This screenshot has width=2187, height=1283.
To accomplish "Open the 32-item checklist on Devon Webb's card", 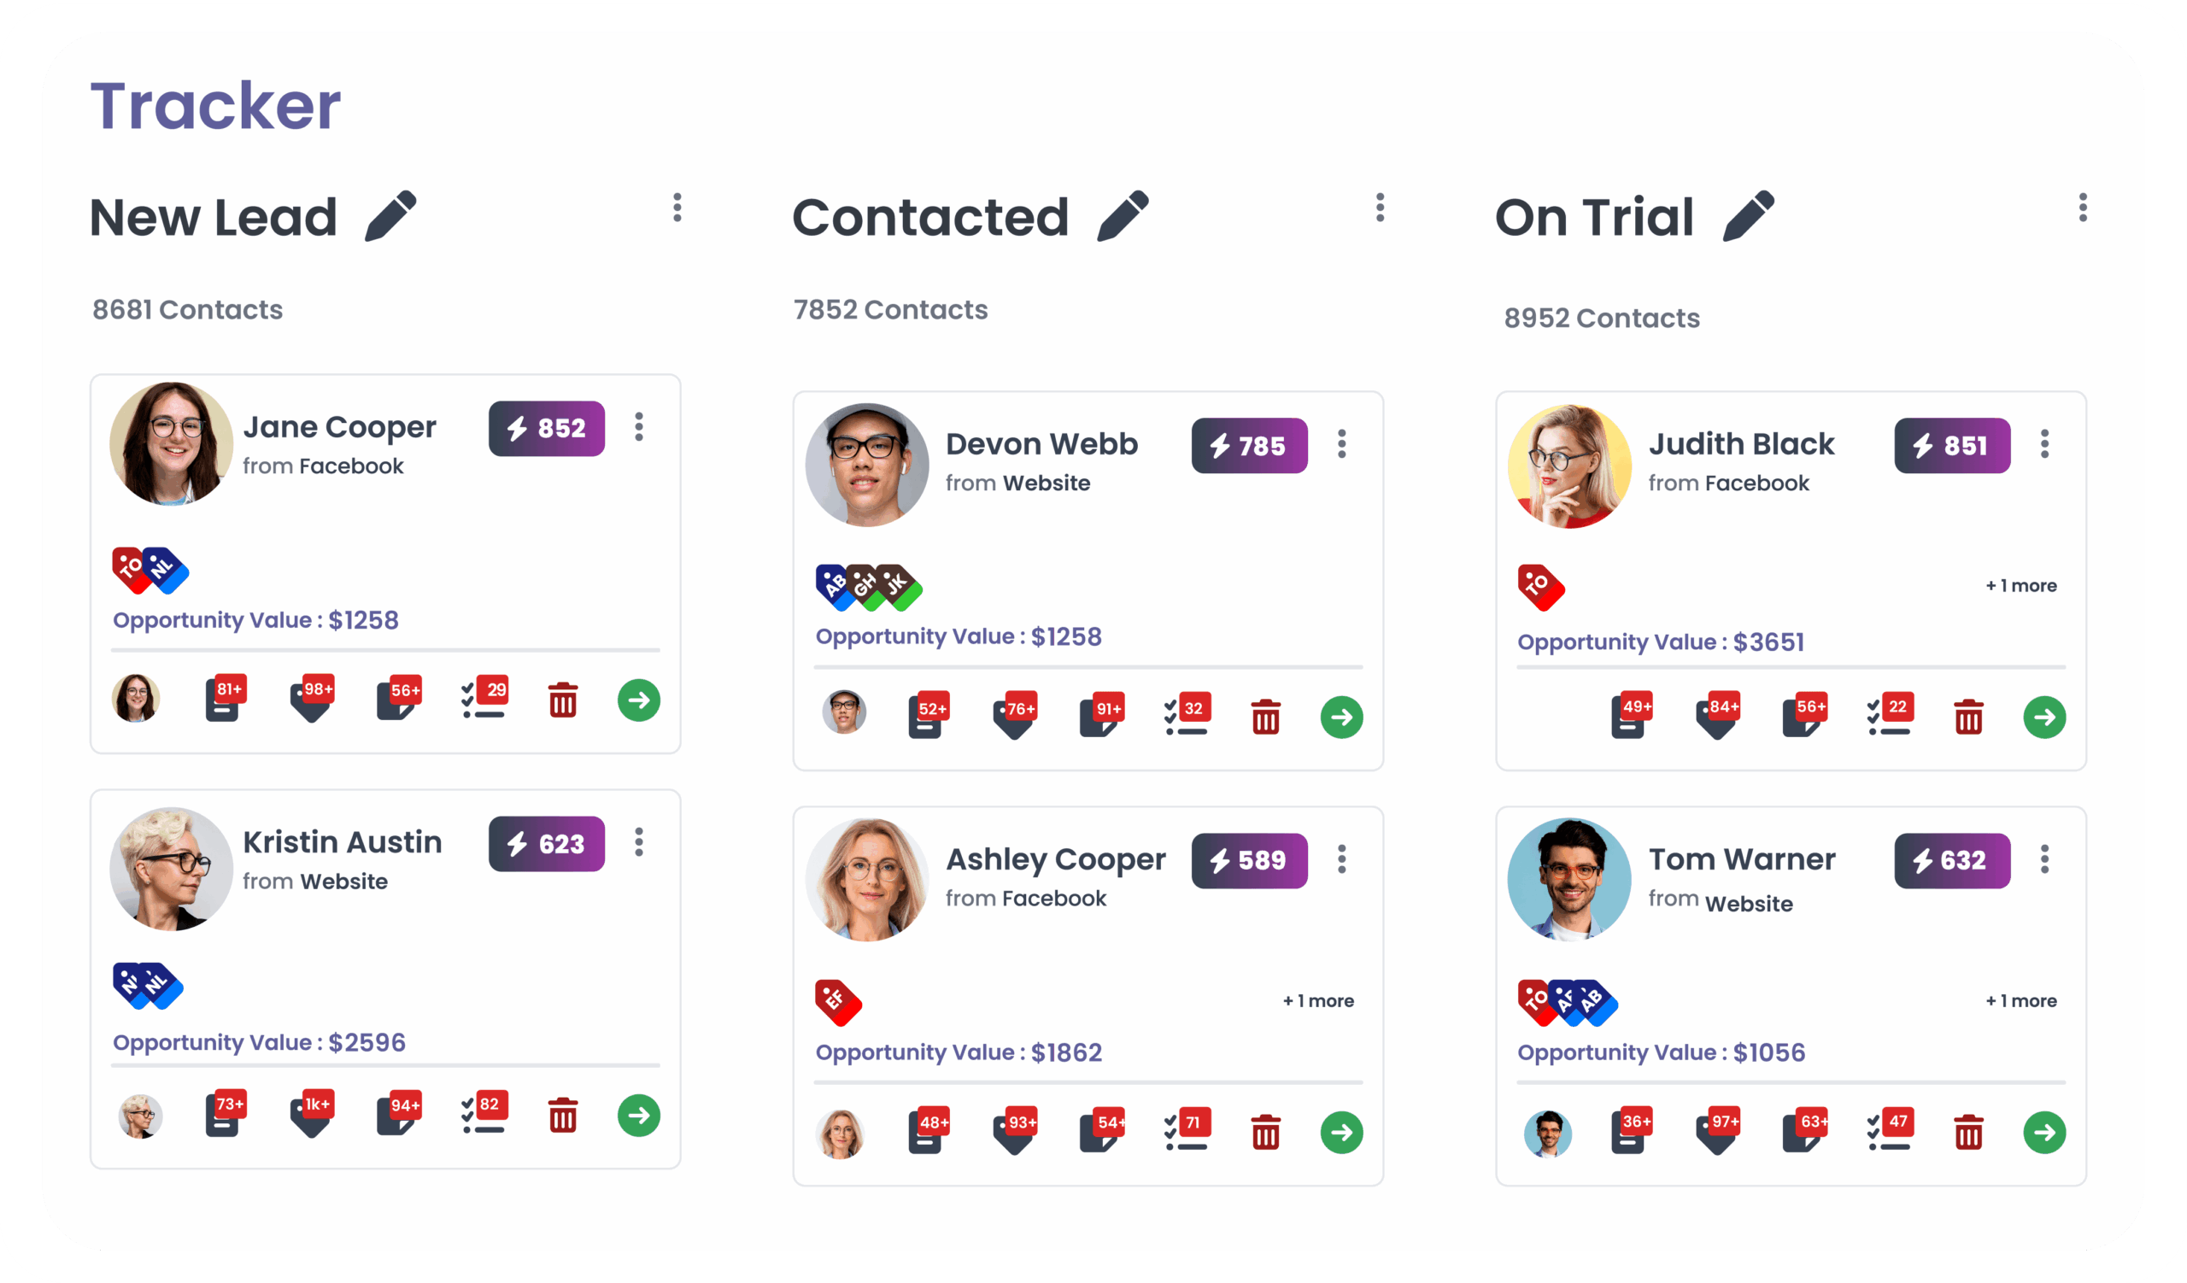I will coord(1187,718).
